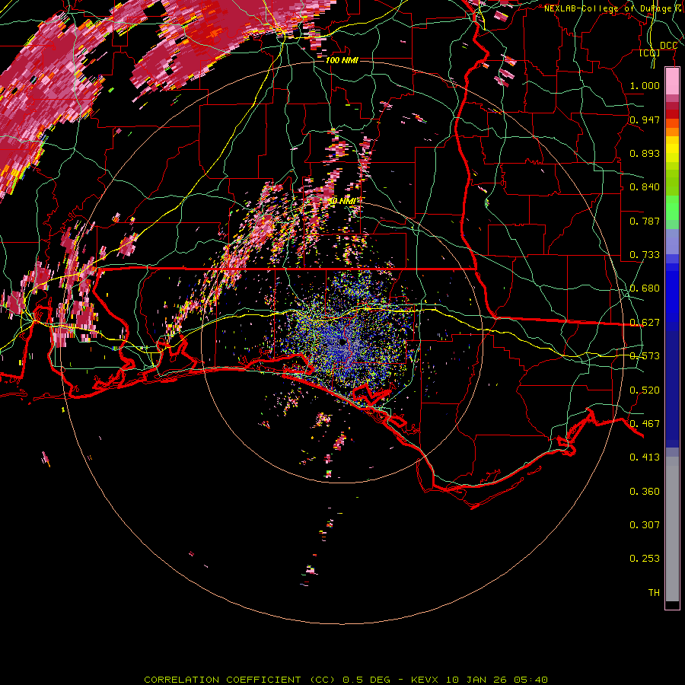Click the inner range ring NMI label
685x685 pixels.
(342, 201)
